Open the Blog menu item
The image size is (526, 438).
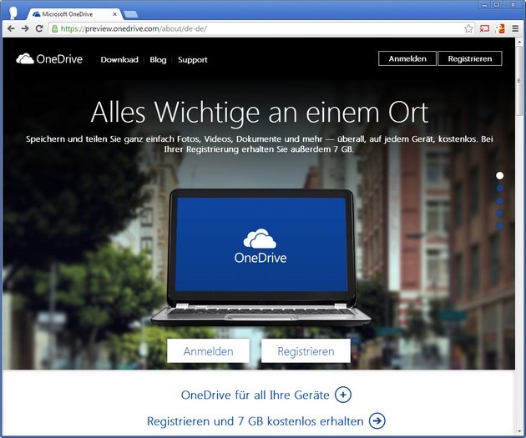pyautogui.click(x=158, y=59)
